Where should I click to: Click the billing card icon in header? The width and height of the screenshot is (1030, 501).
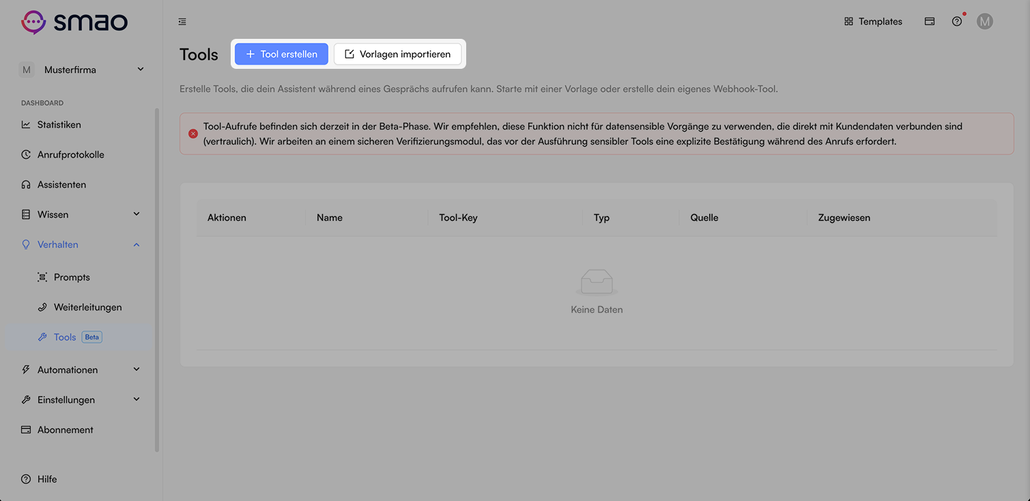point(930,22)
